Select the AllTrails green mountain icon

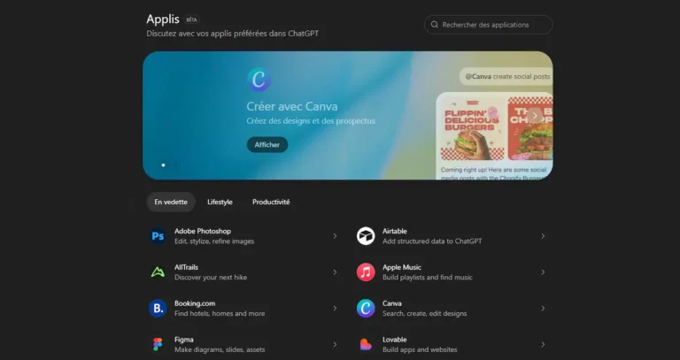pyautogui.click(x=158, y=272)
